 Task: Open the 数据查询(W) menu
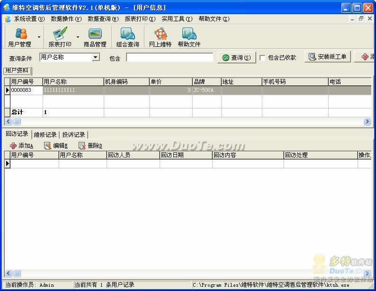coord(103,18)
